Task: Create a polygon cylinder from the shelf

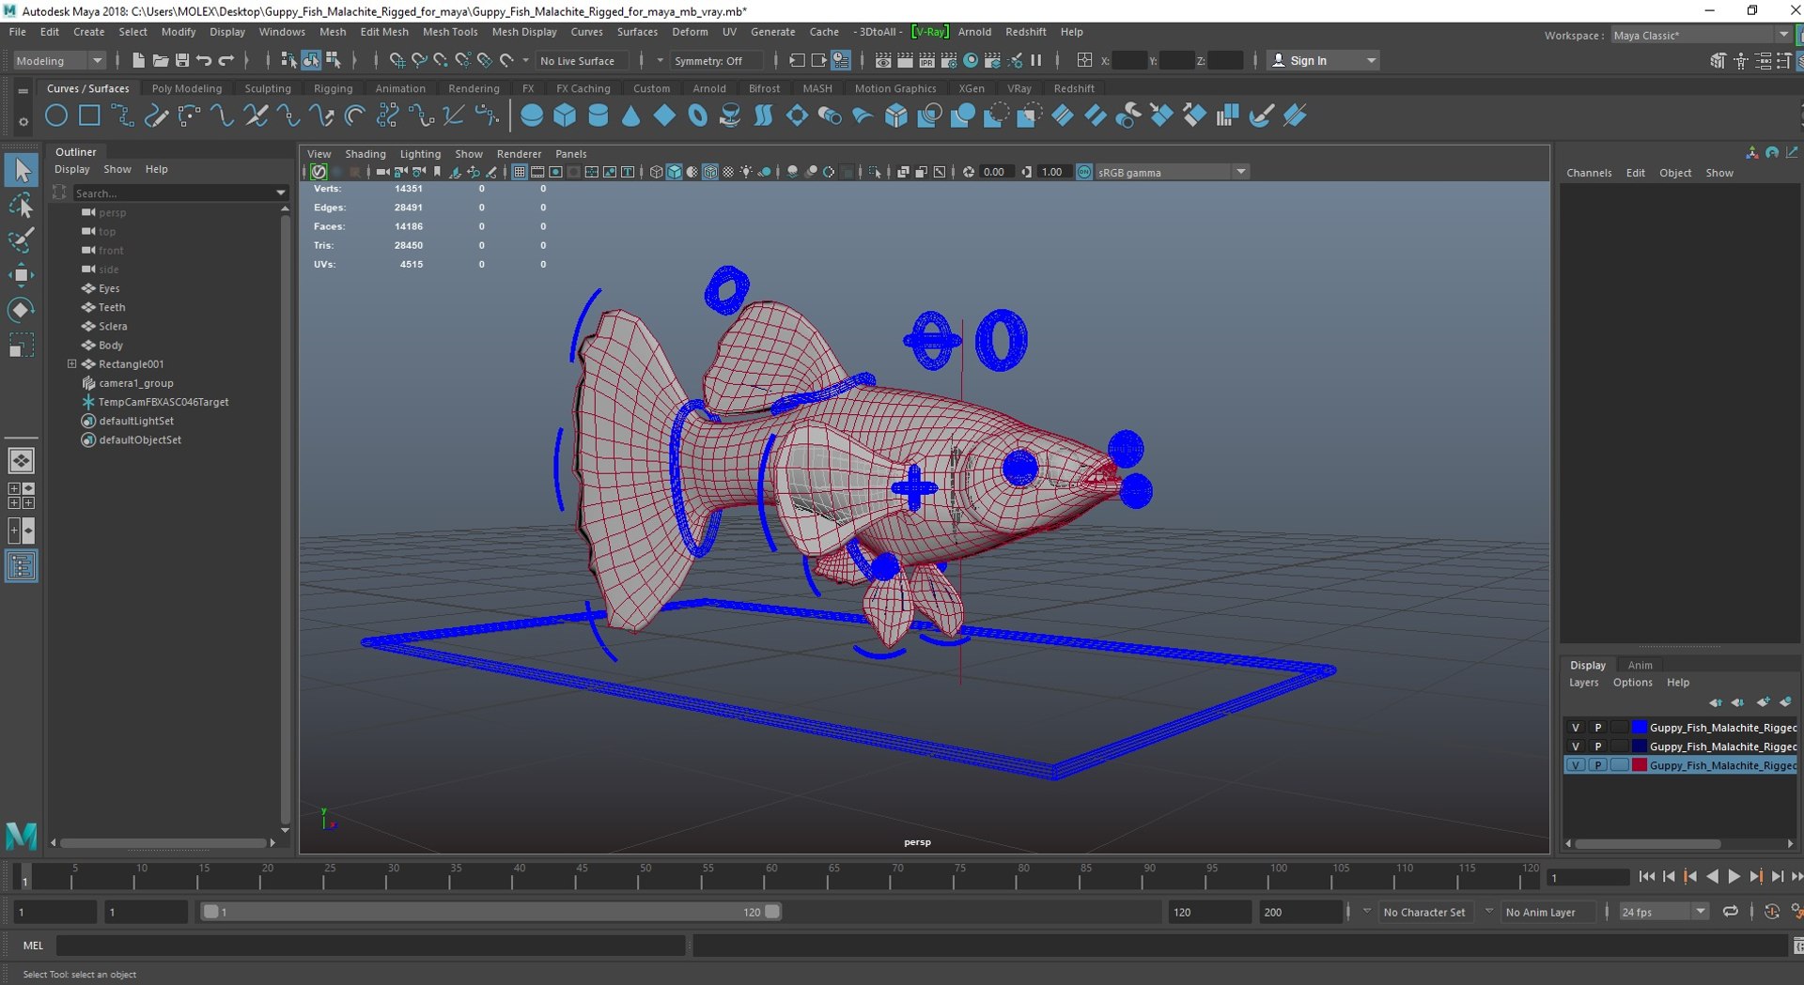Action: pos(598,115)
